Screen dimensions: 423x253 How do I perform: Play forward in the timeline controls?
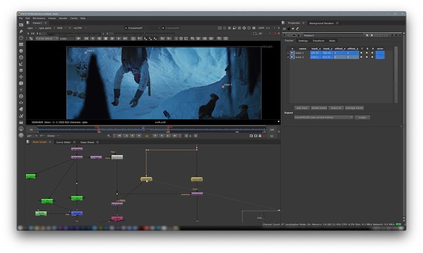click(155, 136)
